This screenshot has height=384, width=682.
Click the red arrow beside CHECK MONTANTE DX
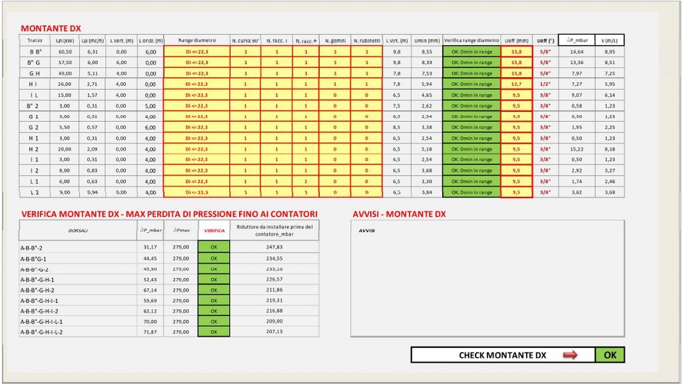pos(569,355)
